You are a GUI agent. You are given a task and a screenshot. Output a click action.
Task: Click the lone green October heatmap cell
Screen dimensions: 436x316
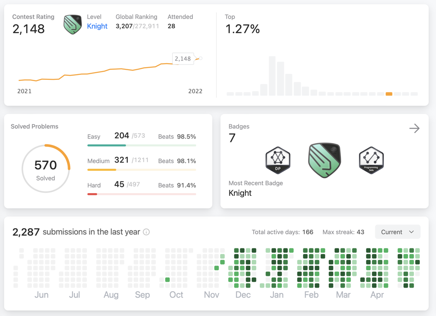(167, 280)
